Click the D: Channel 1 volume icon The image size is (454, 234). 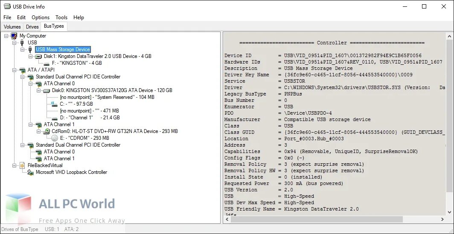coord(55,118)
